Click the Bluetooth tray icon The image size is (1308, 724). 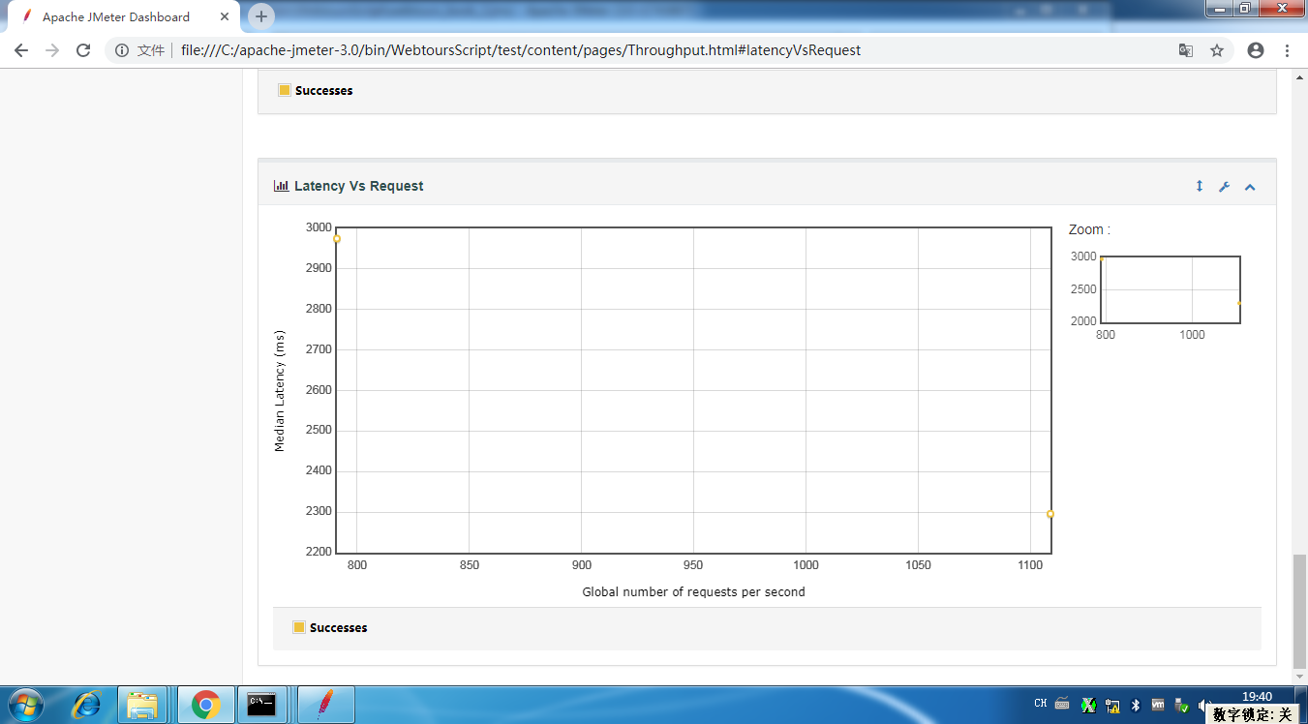[x=1137, y=706]
